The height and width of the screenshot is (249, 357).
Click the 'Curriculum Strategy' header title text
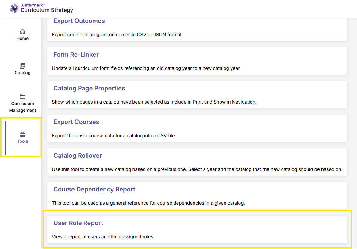[x=47, y=10]
